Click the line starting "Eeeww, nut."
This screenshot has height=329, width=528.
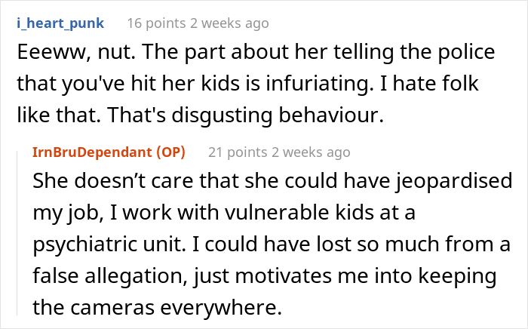pyautogui.click(x=256, y=52)
